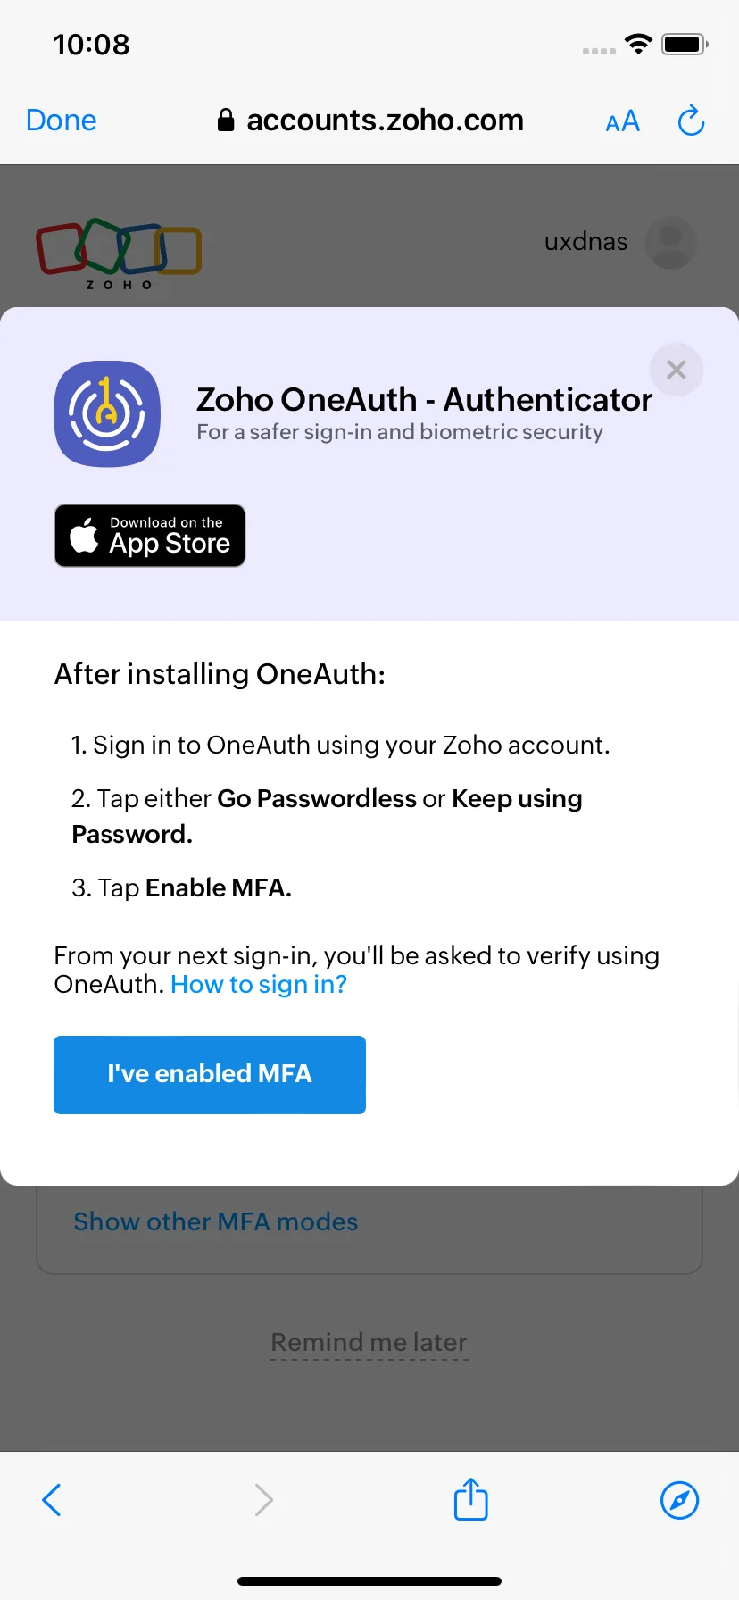Image resolution: width=739 pixels, height=1600 pixels.
Task: Tap the uxdnas username label
Action: point(586,242)
